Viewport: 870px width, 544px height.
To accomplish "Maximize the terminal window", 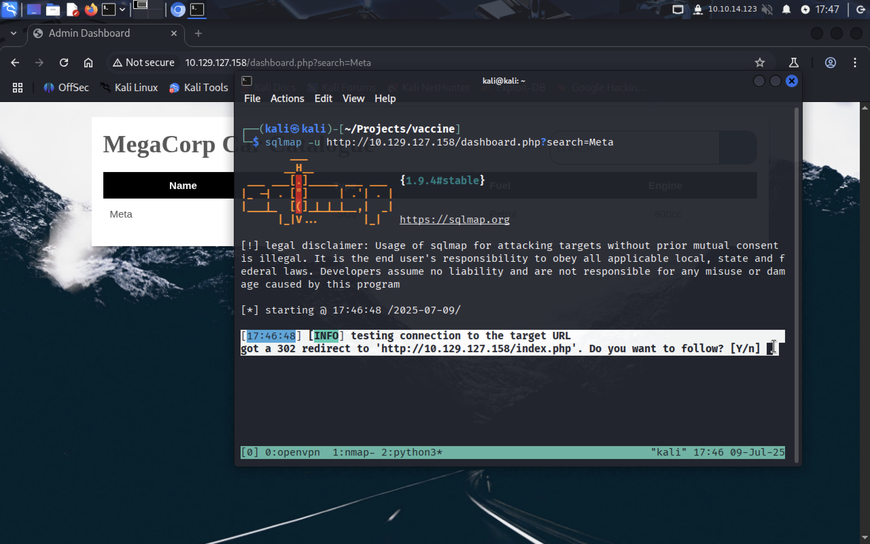I will point(776,81).
